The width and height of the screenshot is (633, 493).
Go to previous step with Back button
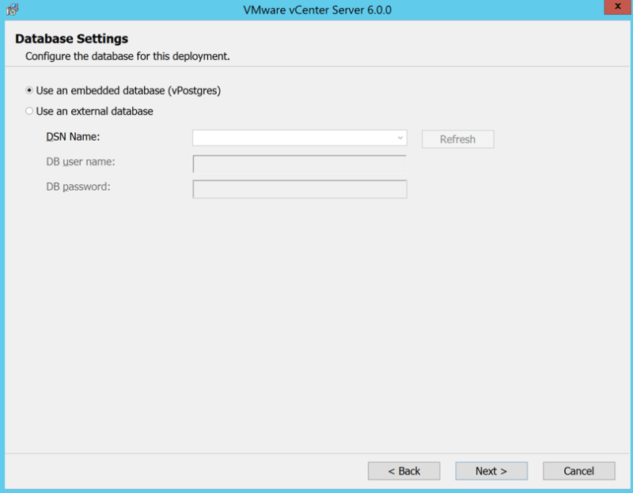tap(404, 471)
